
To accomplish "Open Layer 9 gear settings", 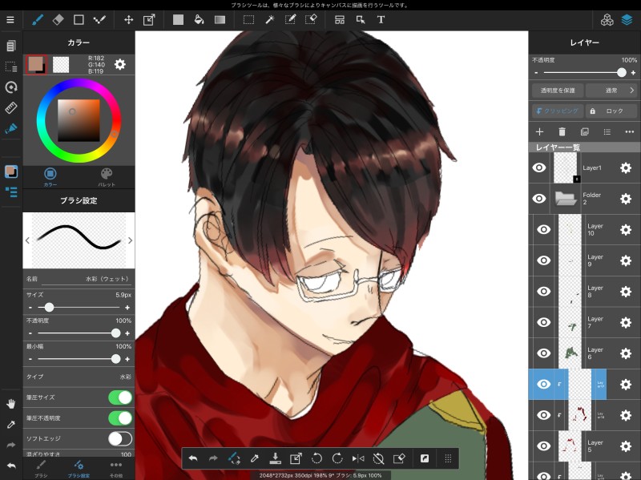I will [x=626, y=260].
